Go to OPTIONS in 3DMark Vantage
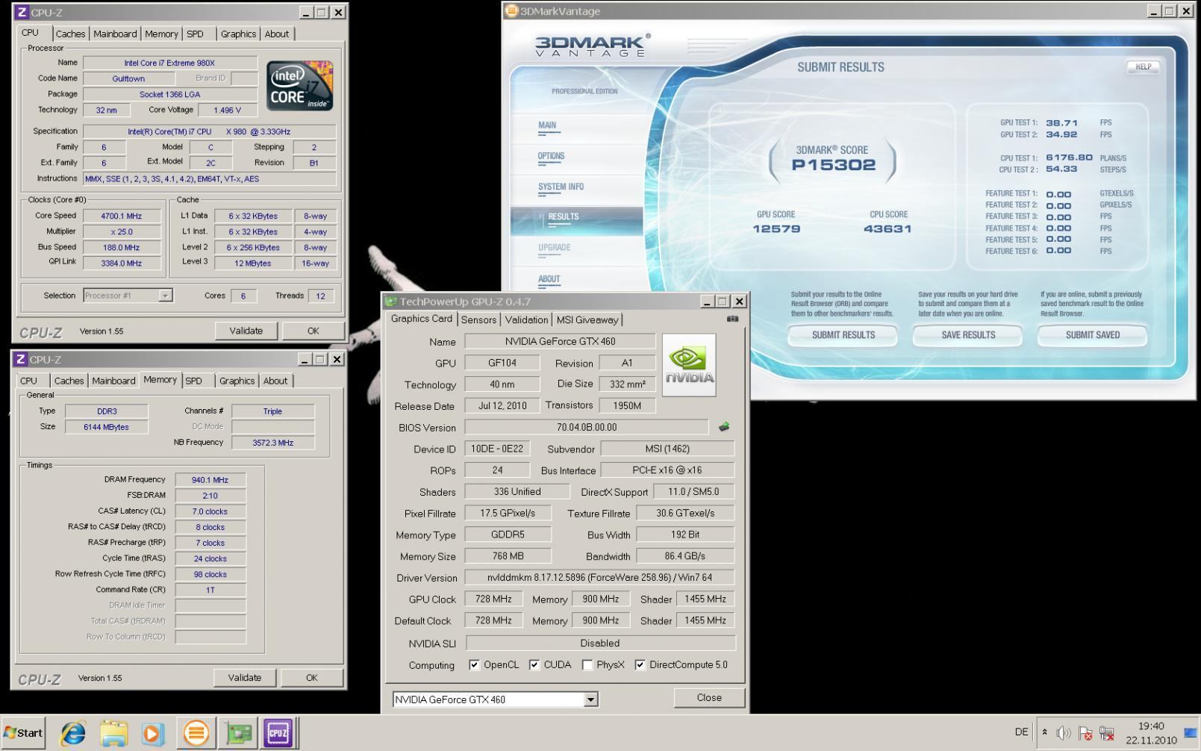The width and height of the screenshot is (1201, 751). pos(551,156)
